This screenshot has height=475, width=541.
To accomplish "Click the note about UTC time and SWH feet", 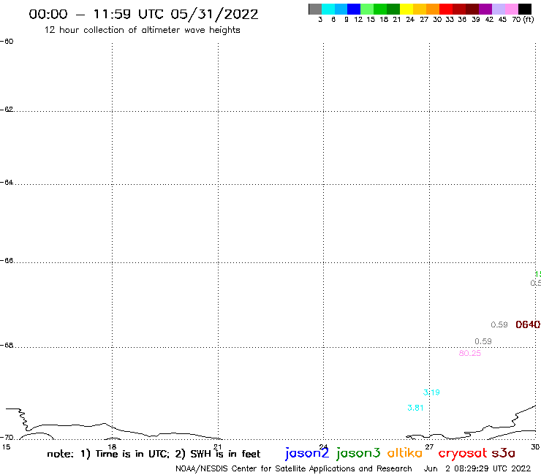I will point(154,454).
